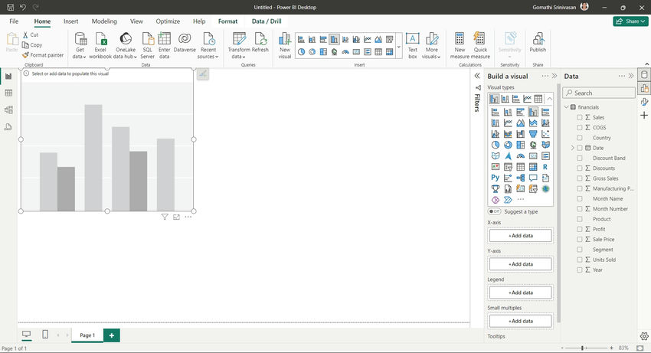Select the Python visual icon

point(496,178)
